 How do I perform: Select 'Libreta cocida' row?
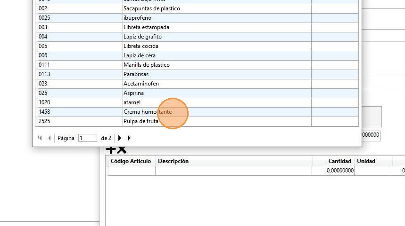pos(198,46)
